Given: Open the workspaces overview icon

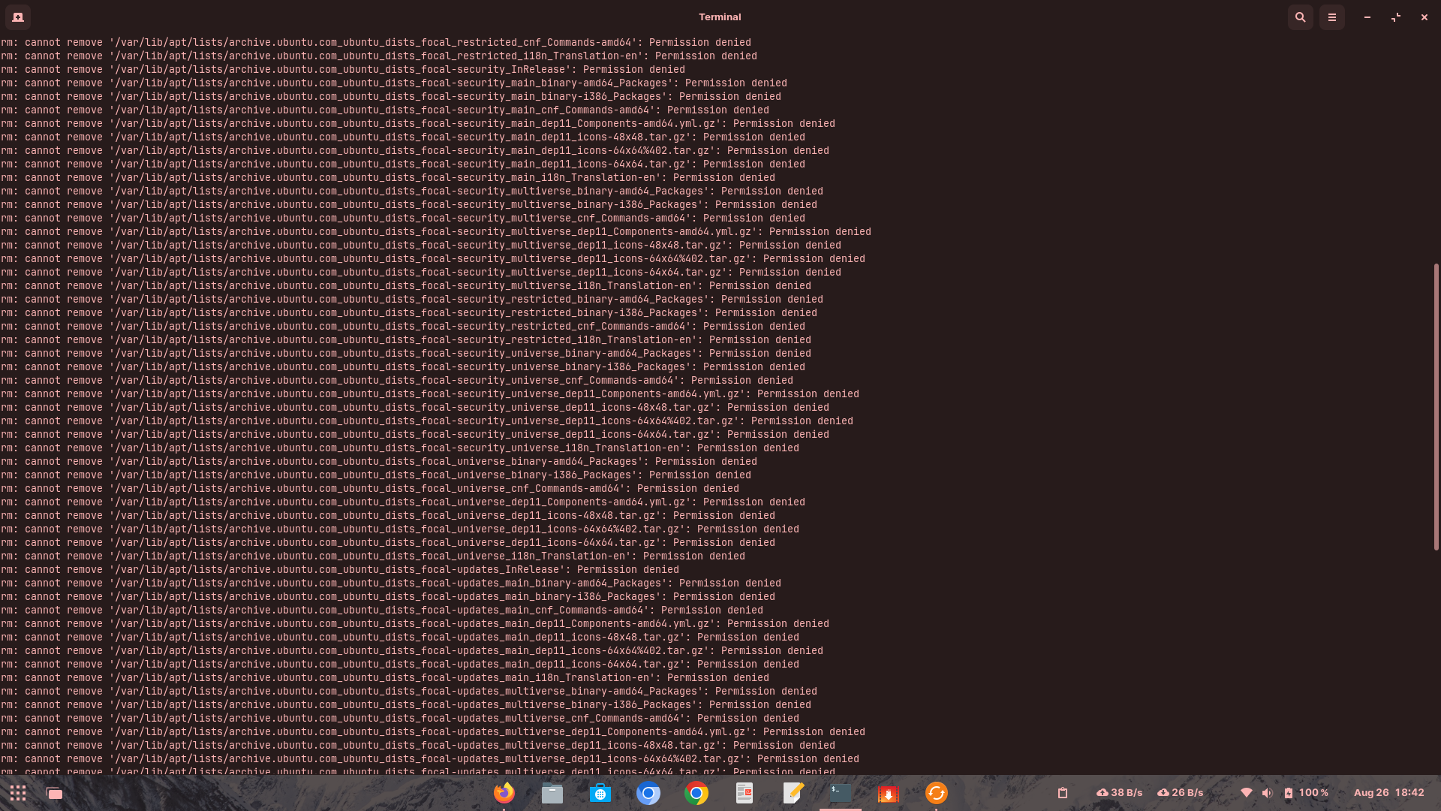Looking at the screenshot, I should click(x=54, y=793).
